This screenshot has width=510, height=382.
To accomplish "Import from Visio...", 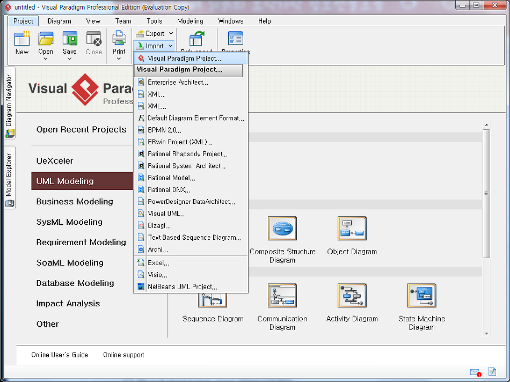I will (x=191, y=275).
